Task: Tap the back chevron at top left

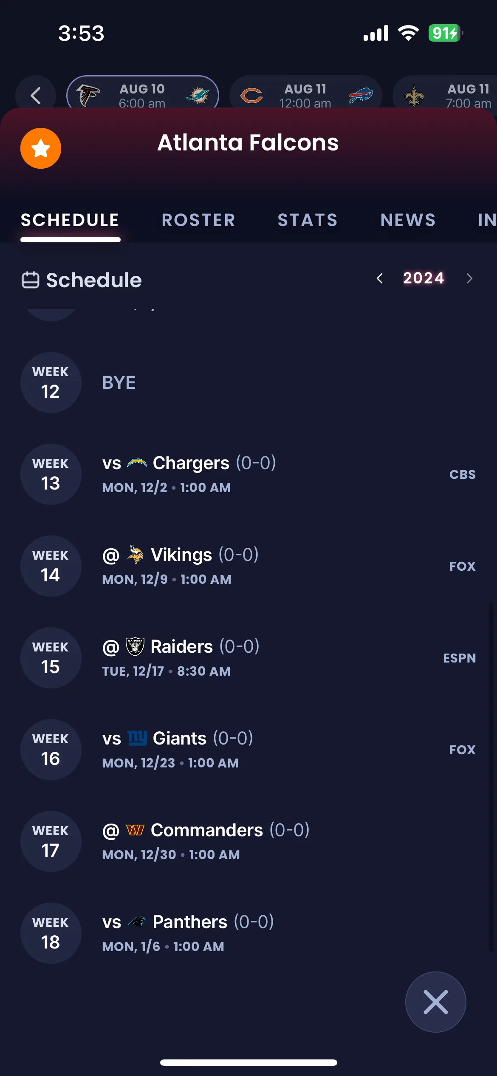Action: [x=36, y=96]
